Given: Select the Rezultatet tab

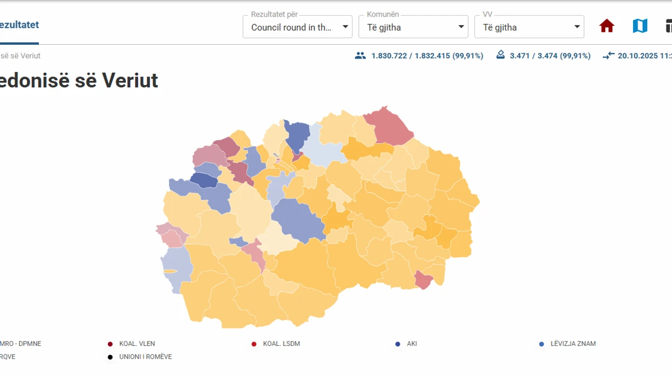Looking at the screenshot, I should pos(19,25).
